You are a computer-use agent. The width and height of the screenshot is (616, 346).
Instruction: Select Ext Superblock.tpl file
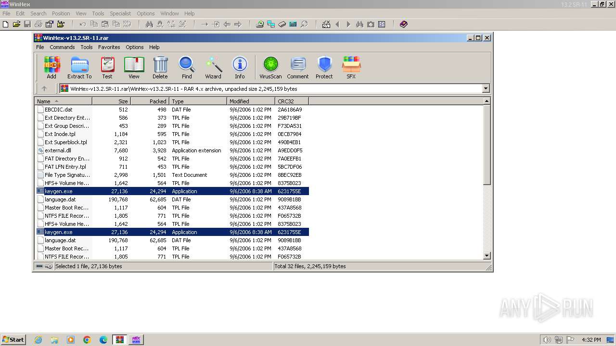66,142
